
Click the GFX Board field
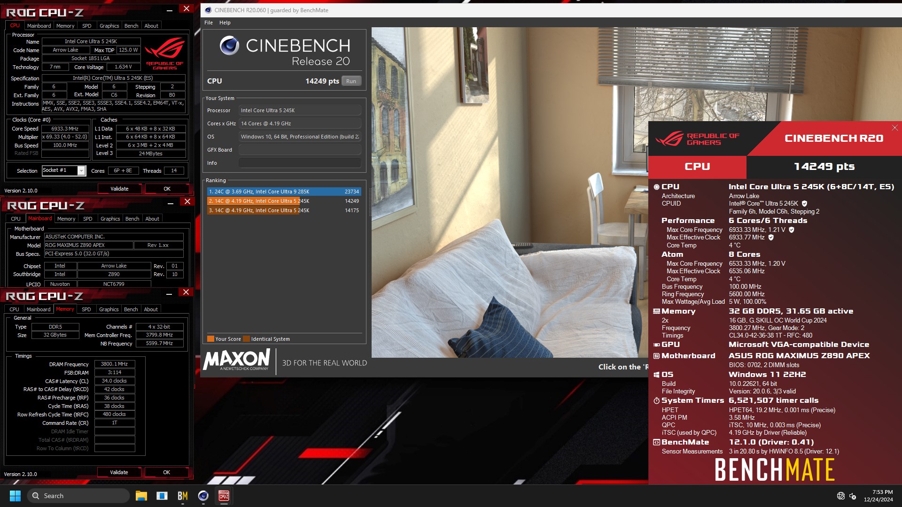300,150
